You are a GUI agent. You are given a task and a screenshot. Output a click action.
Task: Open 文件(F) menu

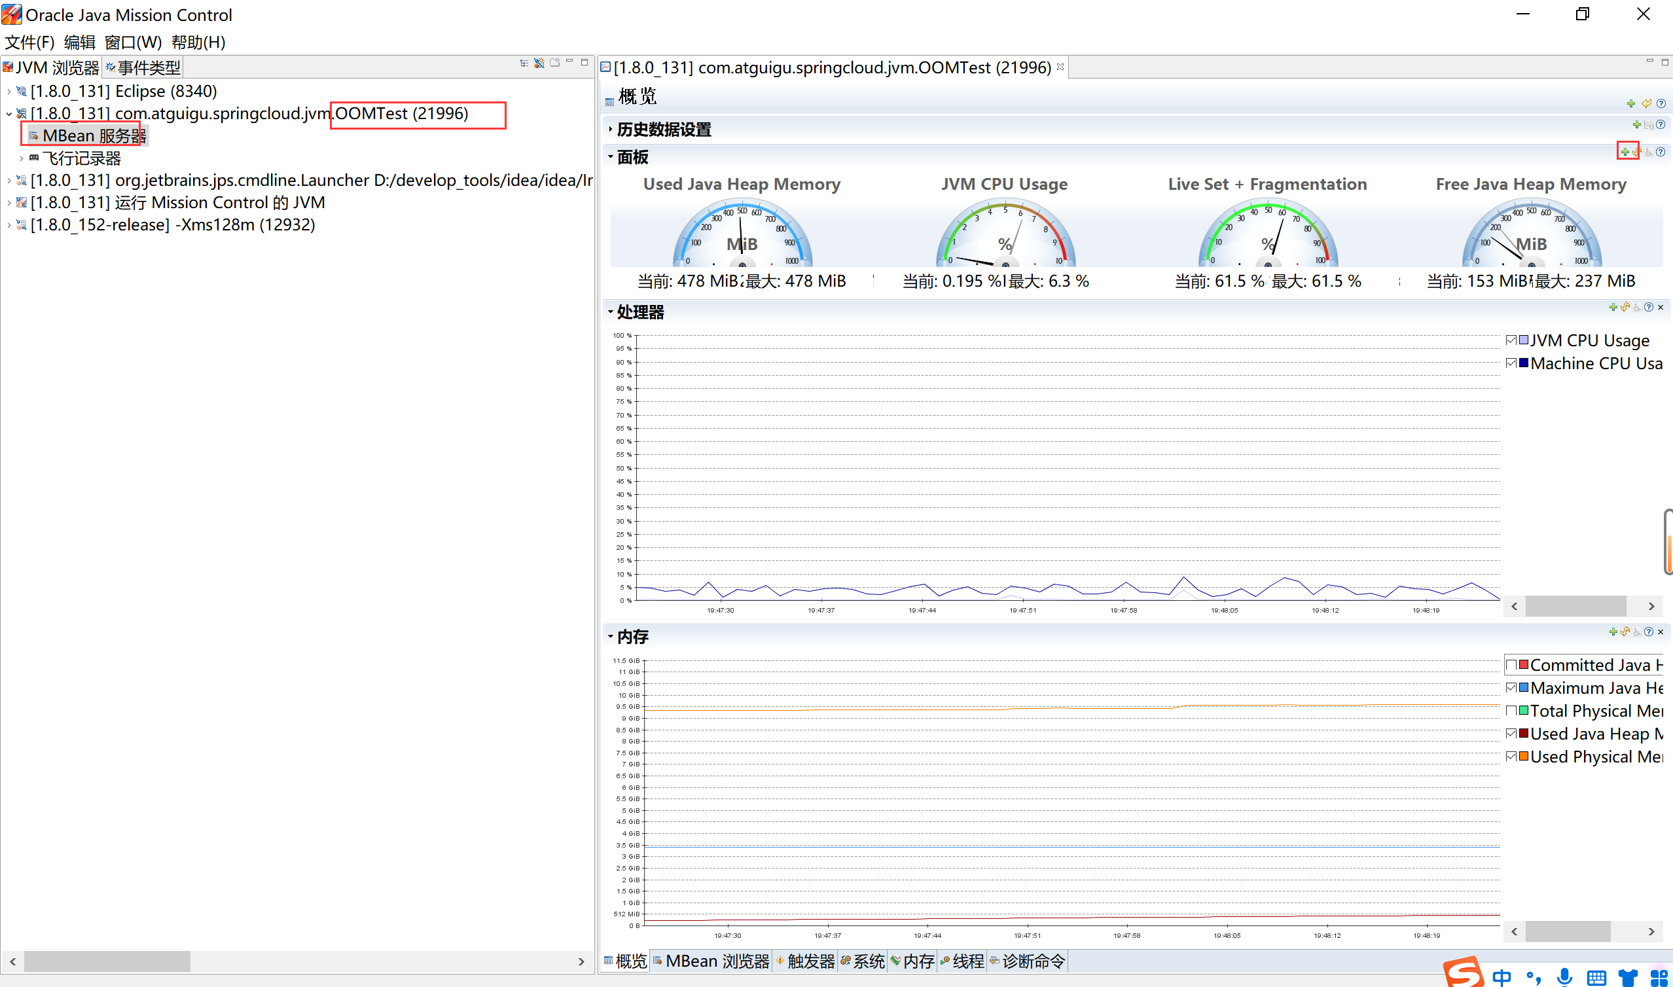[29, 43]
